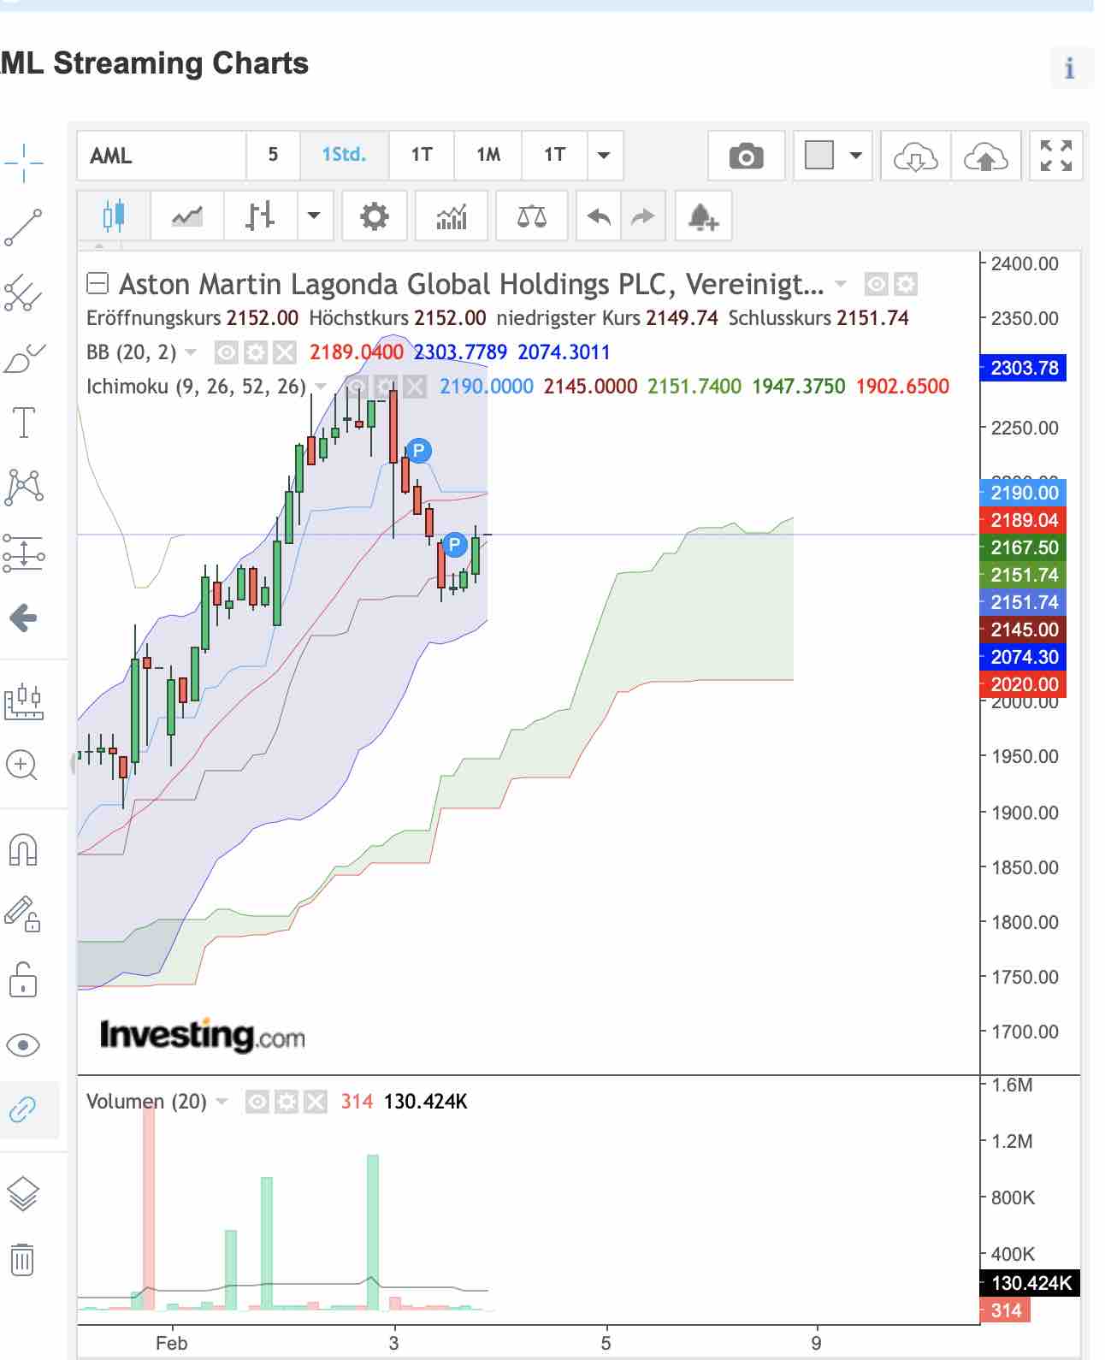Toggle magnet mode for drawings
This screenshot has height=1360, width=1105.
(23, 850)
